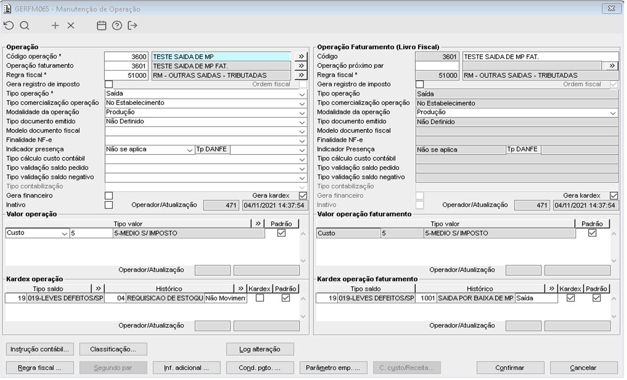The width and height of the screenshot is (627, 380).
Task: Click lookup arrow beside Código operação field
Action: coord(301,56)
